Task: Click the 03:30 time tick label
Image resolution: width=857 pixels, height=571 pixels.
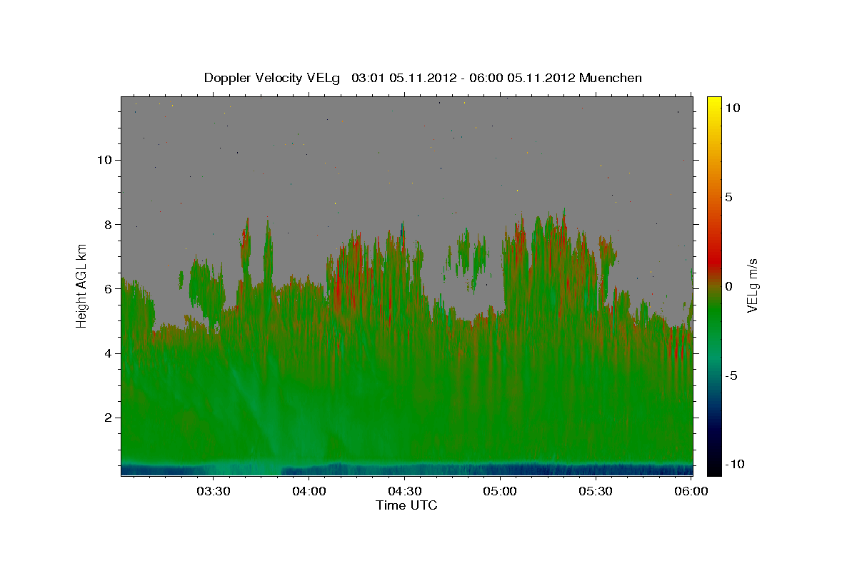Action: (x=213, y=492)
